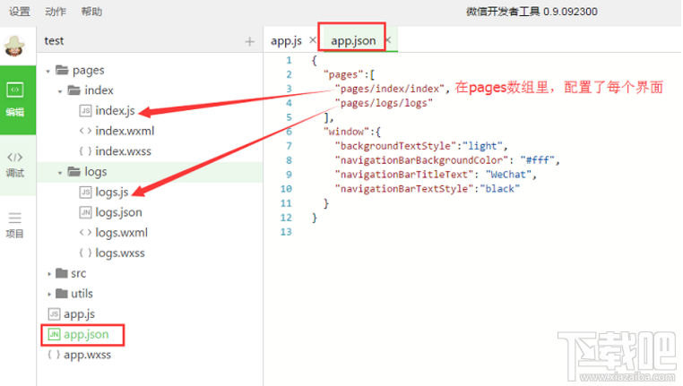Open index.js in the file tree
The height and width of the screenshot is (386, 683).
tap(115, 110)
